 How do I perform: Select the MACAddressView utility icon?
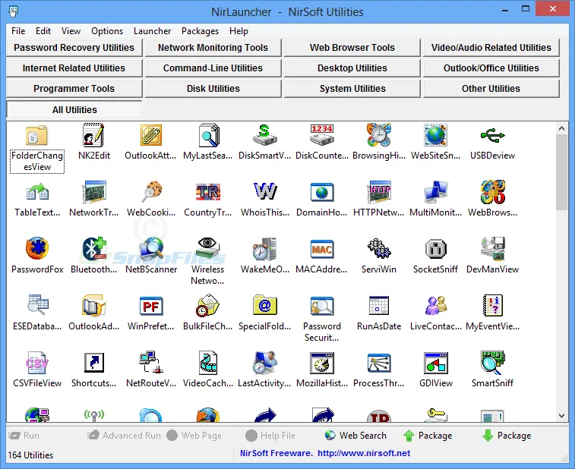[x=321, y=249]
